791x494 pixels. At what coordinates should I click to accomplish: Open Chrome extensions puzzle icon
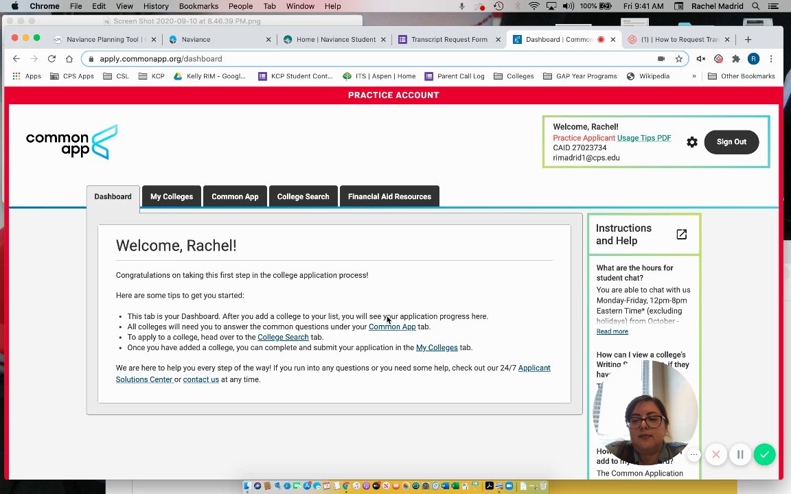point(736,59)
